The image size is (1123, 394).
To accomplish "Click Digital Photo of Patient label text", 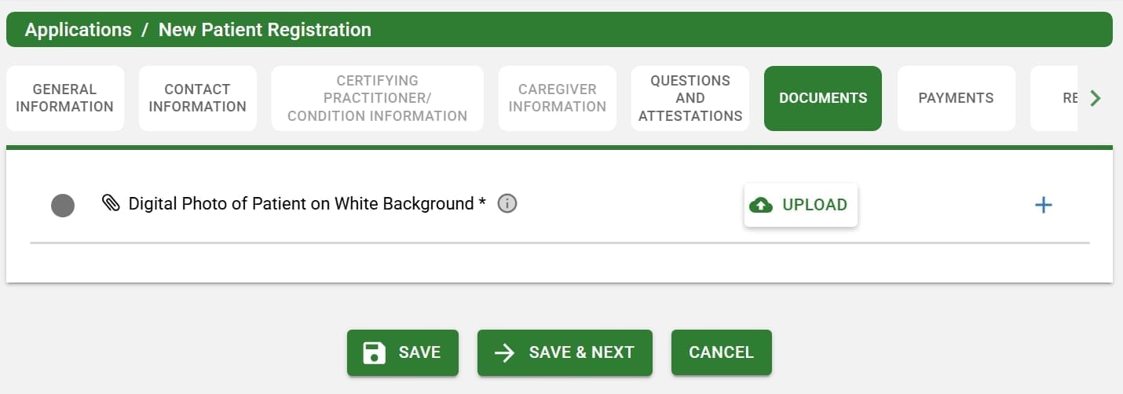I will (x=301, y=204).
